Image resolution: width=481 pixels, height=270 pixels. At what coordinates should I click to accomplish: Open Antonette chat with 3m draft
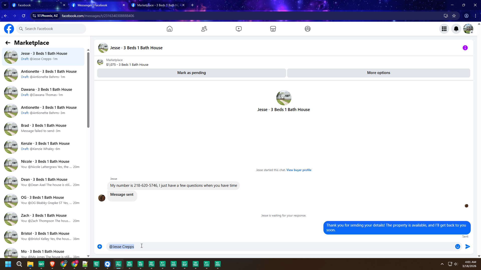click(43, 111)
